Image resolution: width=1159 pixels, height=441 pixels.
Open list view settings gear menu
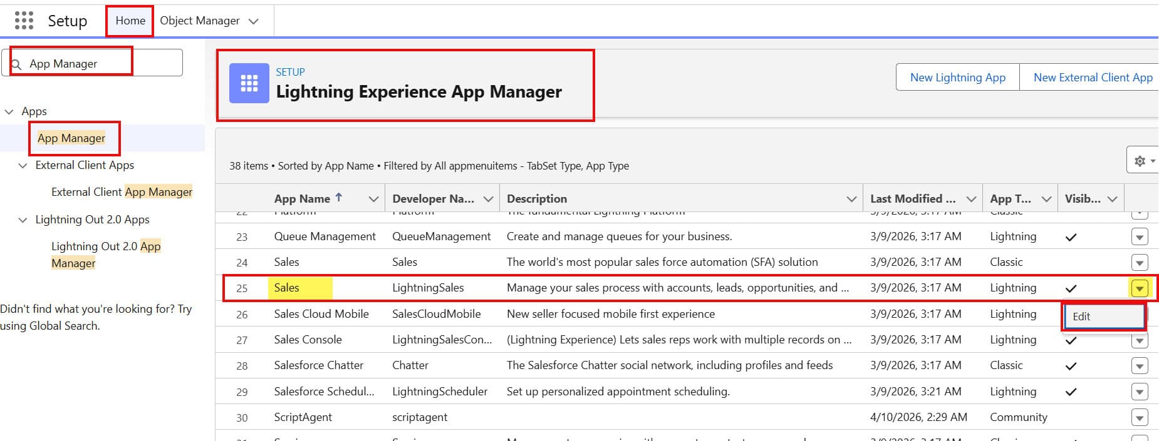point(1143,161)
